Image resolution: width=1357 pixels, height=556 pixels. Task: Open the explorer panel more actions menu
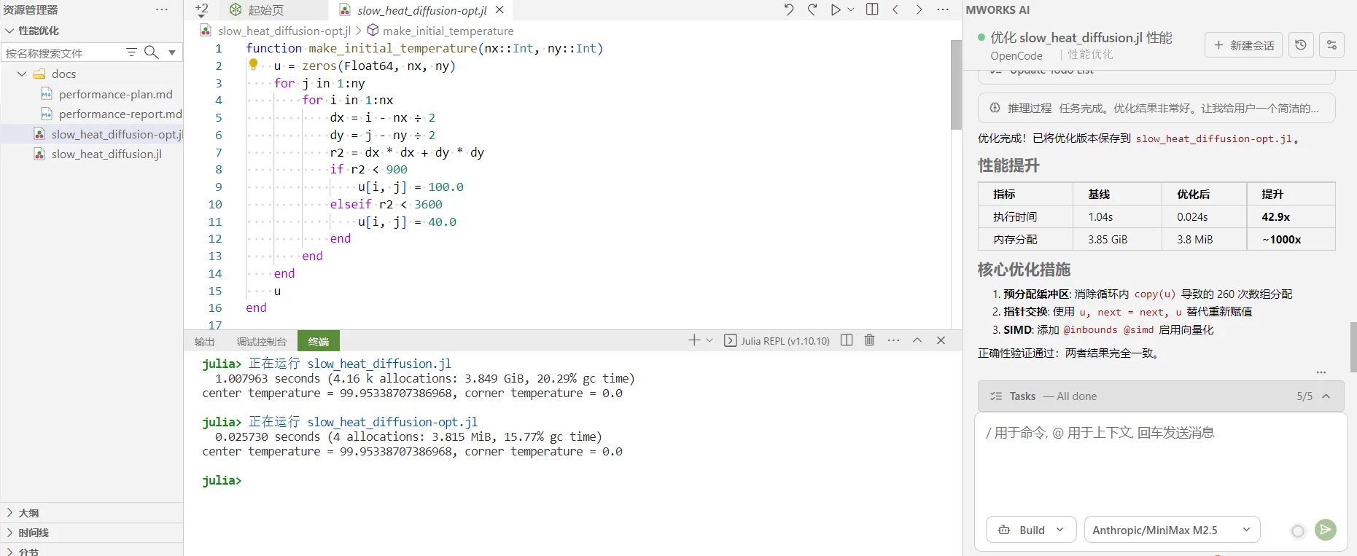(x=162, y=9)
